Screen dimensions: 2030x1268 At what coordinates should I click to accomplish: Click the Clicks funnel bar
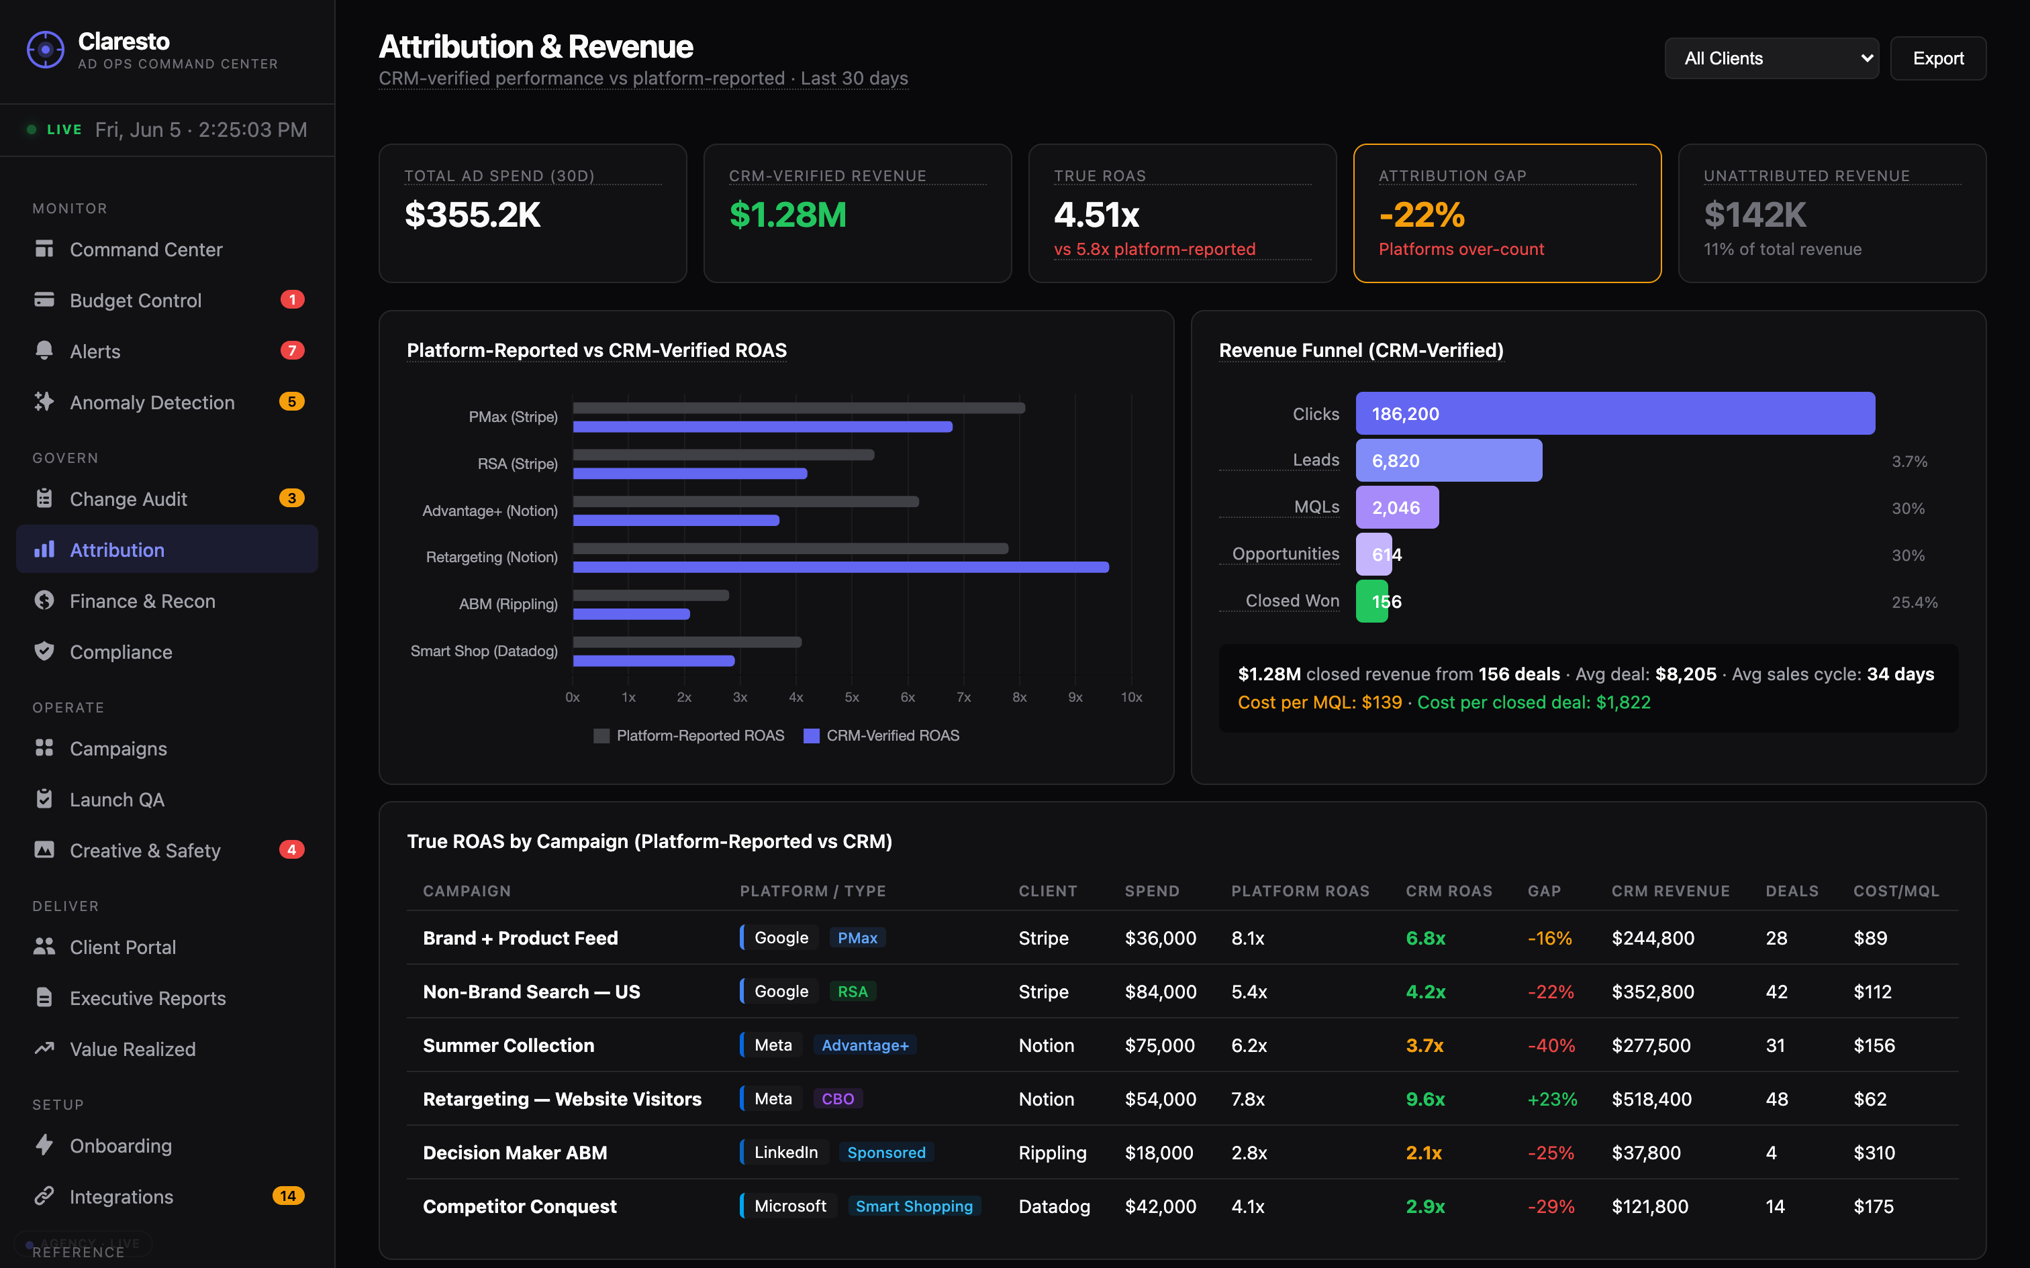pos(1614,413)
